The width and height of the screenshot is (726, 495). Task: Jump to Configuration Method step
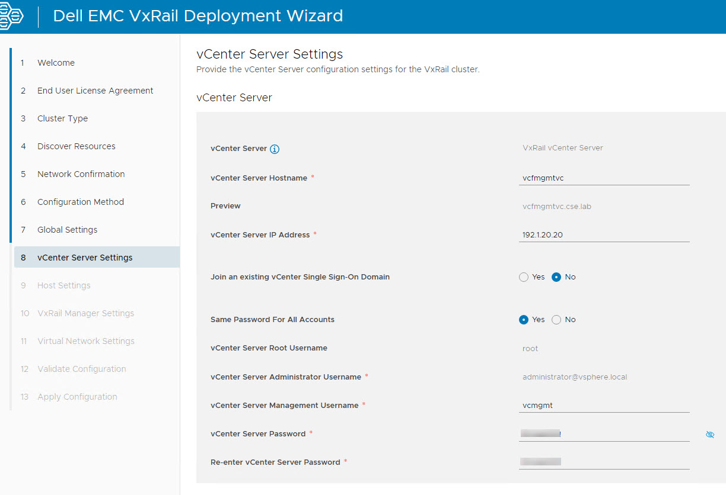tap(80, 202)
